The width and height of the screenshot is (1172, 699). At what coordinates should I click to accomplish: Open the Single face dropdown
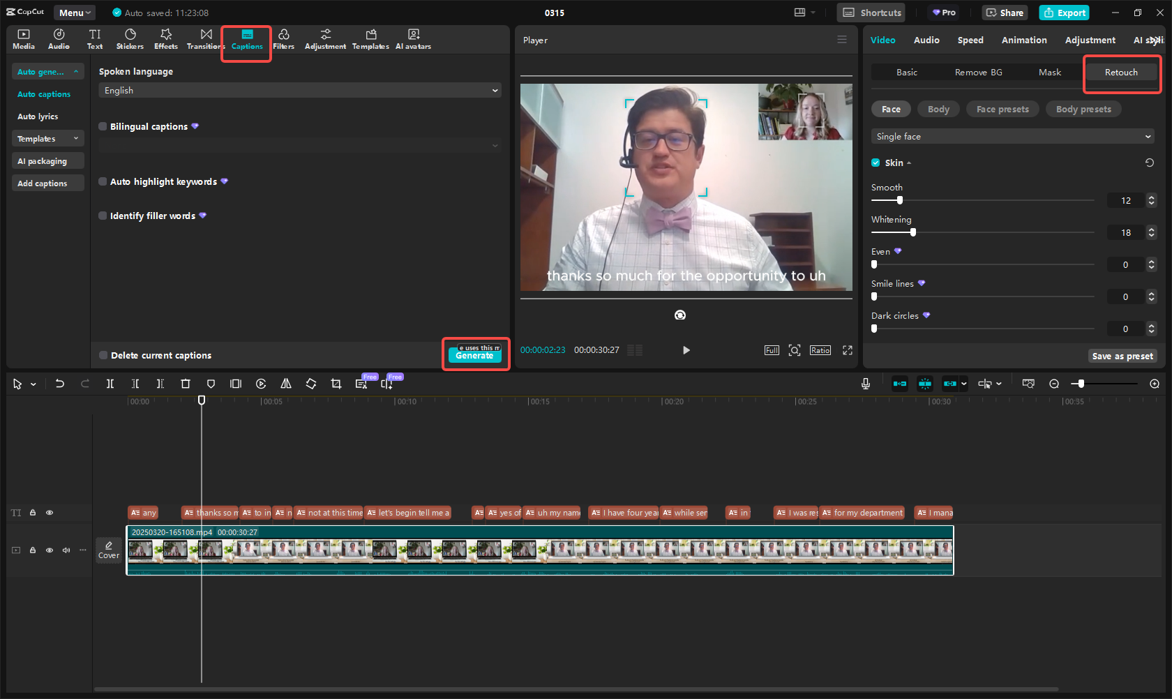[x=1011, y=136]
